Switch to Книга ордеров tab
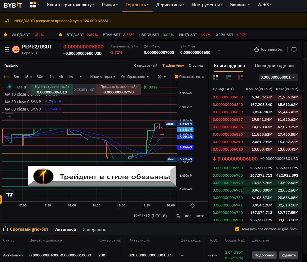This screenshot has width=307, height=262. (x=229, y=65)
